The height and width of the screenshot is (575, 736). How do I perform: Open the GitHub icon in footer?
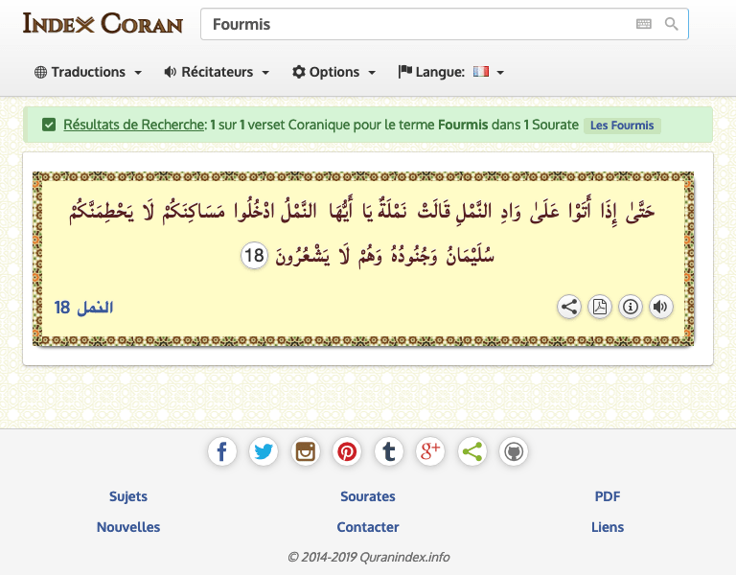click(514, 451)
